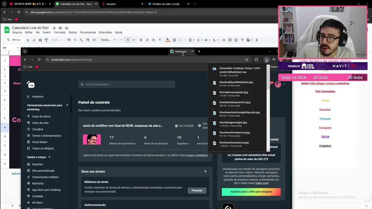Bookmark the Streamlabs page with star icon
The height and width of the screenshot is (209, 372).
[246, 60]
